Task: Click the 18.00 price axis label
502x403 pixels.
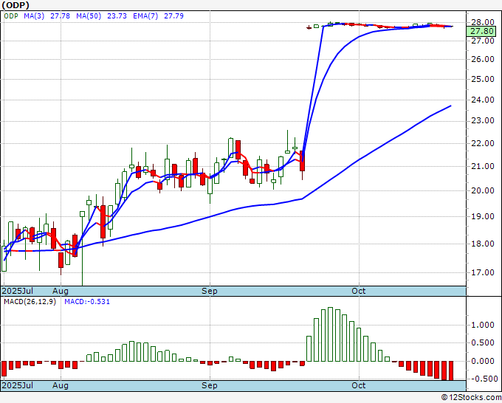Action: (483, 244)
